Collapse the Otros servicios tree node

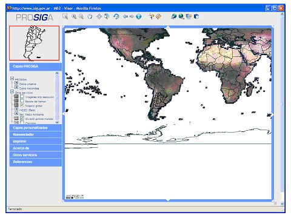pos(12,91)
